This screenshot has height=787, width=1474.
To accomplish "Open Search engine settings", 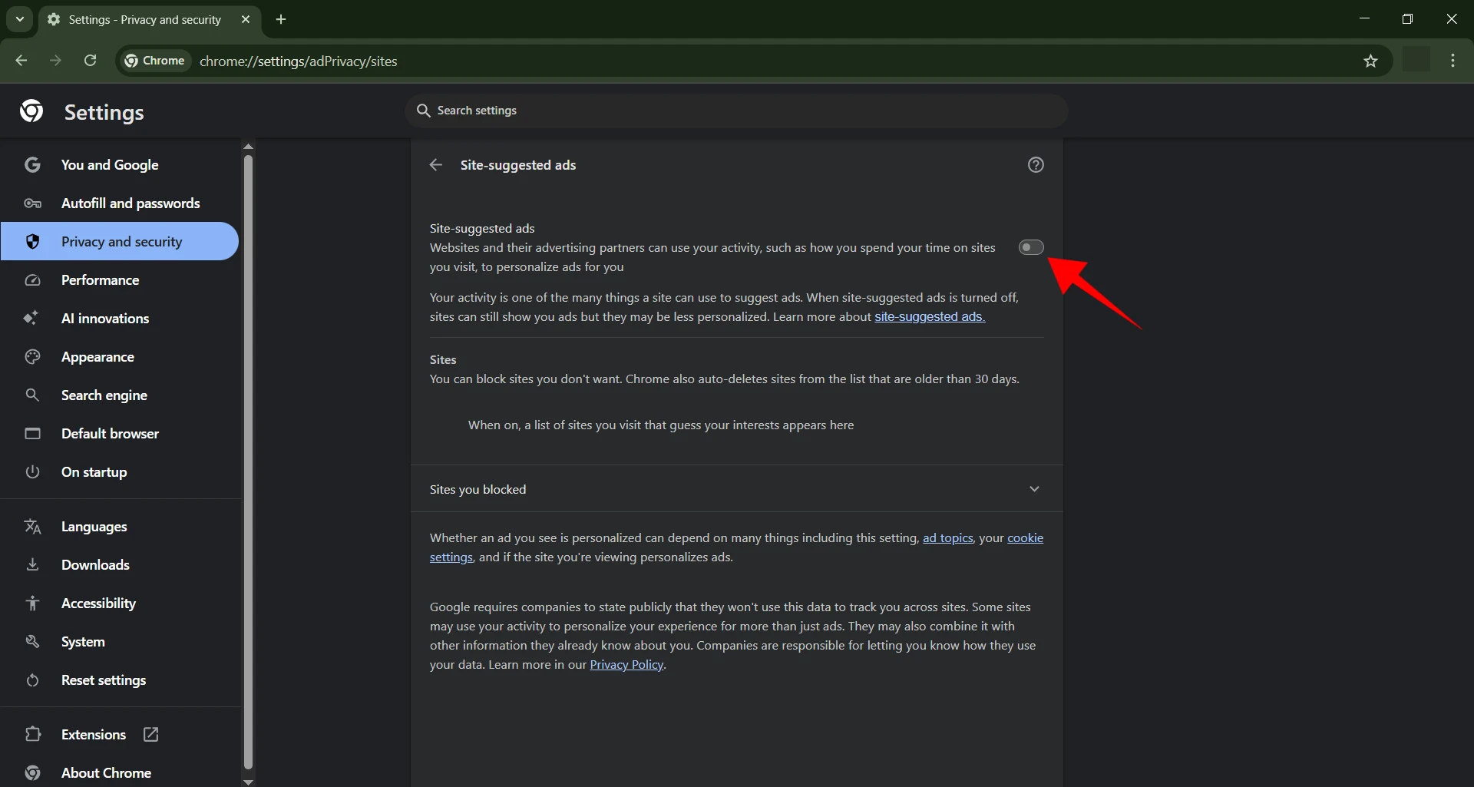I will click(x=121, y=395).
